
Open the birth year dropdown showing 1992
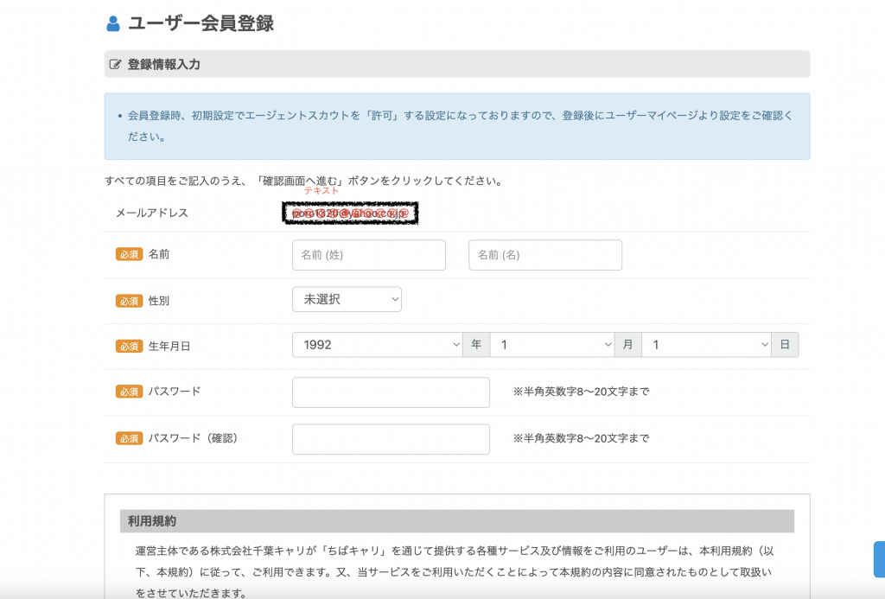pyautogui.click(x=378, y=344)
